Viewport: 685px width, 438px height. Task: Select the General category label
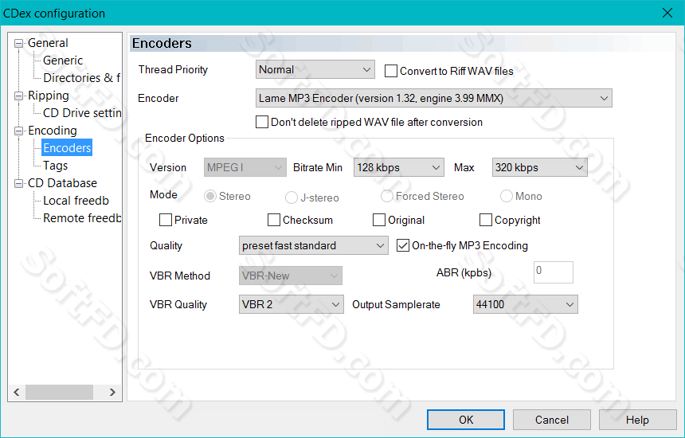coord(48,43)
